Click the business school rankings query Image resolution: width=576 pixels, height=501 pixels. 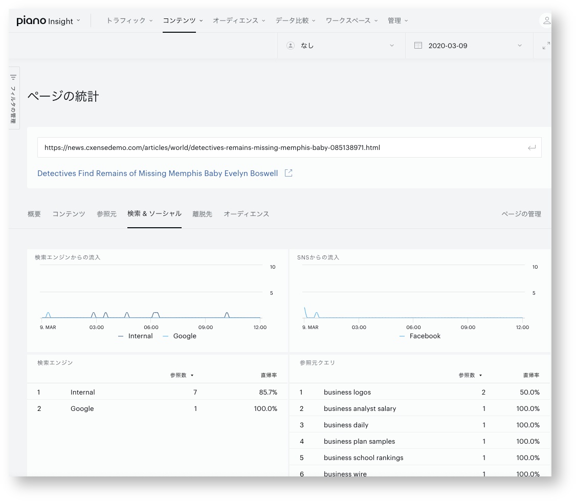363,458
